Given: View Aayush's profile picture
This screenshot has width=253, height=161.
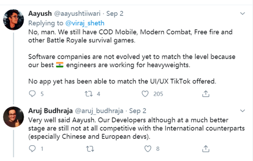Looking at the screenshot, I should coord(13,19).
